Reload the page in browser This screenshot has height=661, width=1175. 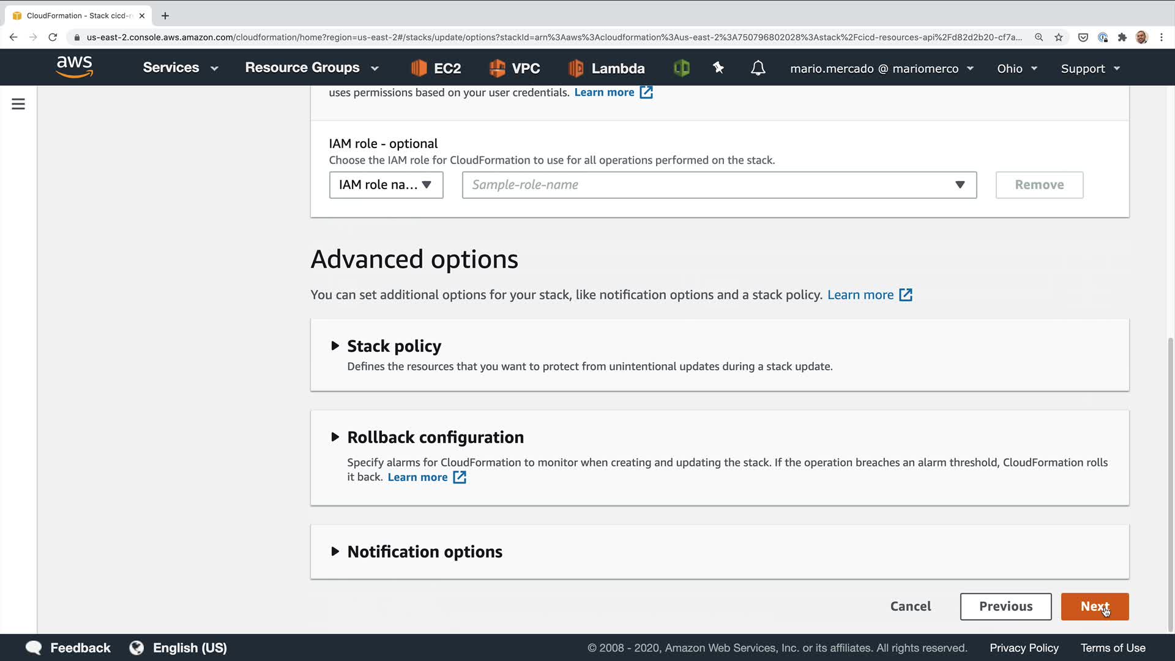click(53, 37)
